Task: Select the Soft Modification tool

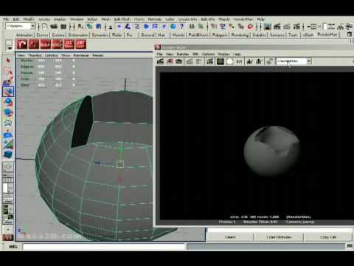Action: [8, 134]
